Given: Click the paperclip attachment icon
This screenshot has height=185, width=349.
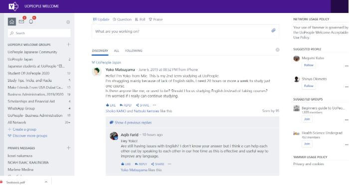Looking at the screenshot, I should pos(273,30).
